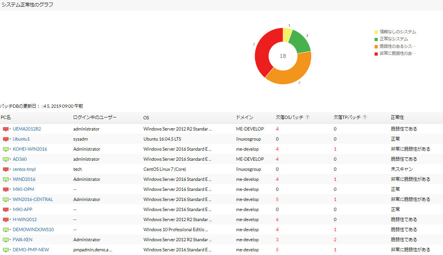Viewport: 443px width, 255px height.
Task: Click missing OS patch count 6 for H-WIN2012
Action: [x=277, y=220]
